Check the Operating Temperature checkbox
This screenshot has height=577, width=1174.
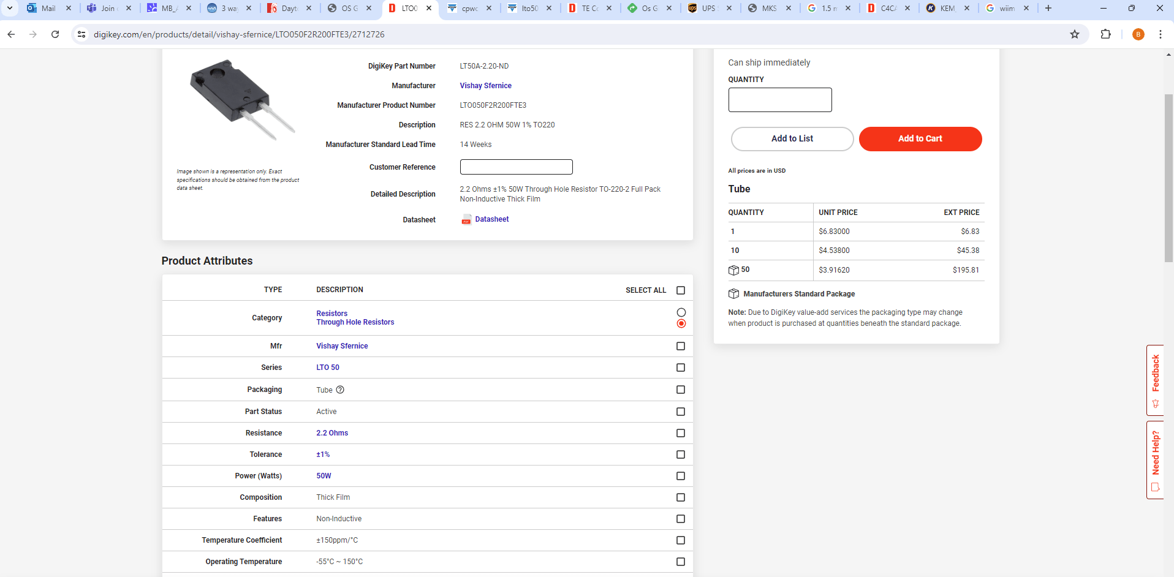point(681,562)
